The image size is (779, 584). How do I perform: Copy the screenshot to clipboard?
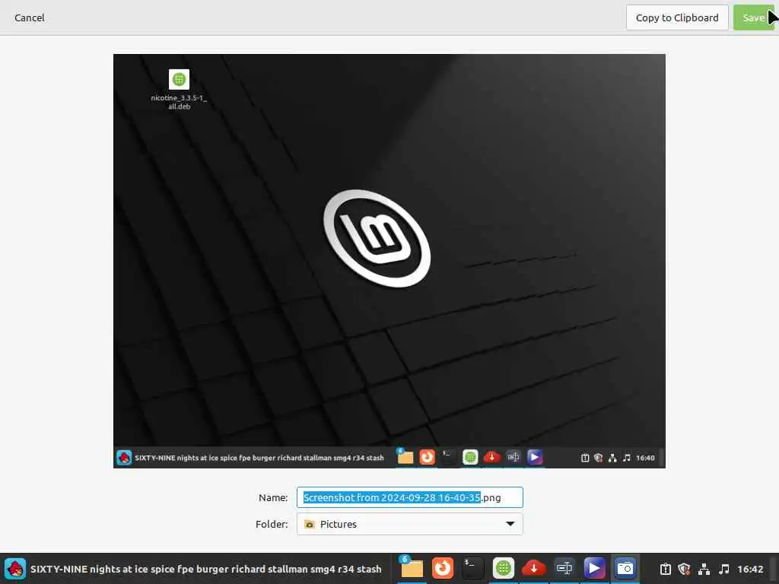point(677,18)
